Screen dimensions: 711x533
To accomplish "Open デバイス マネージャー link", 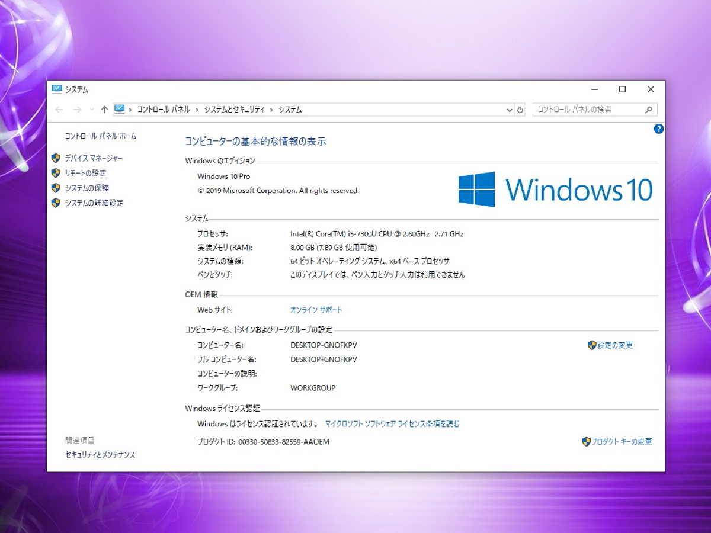I will coord(94,158).
